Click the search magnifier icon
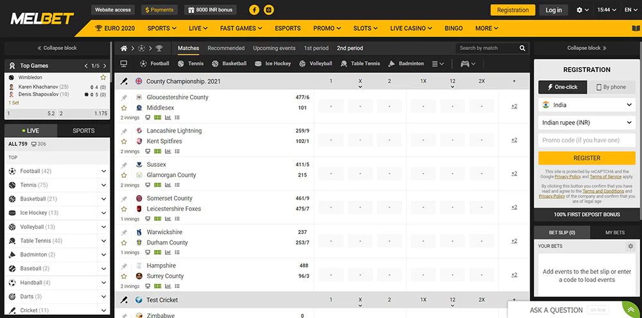This screenshot has height=318, width=642. (x=523, y=48)
